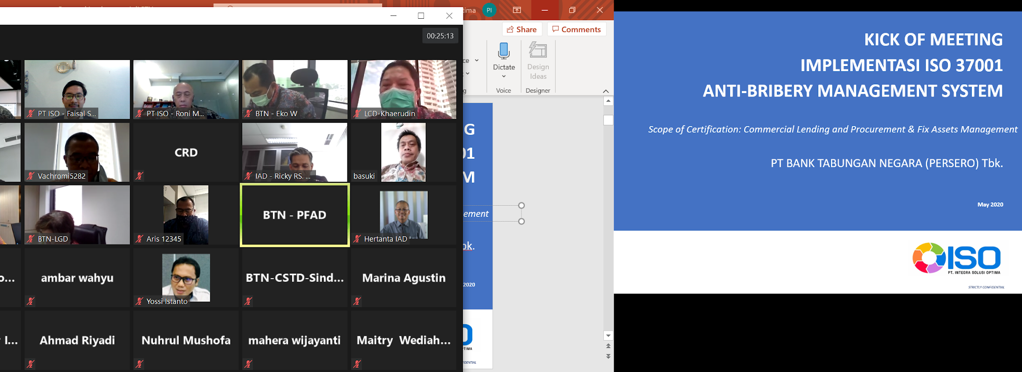Click the Share button

coord(522,29)
